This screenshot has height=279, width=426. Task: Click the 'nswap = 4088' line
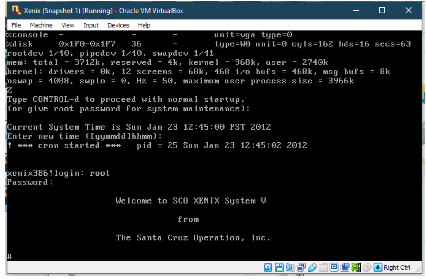point(180,81)
